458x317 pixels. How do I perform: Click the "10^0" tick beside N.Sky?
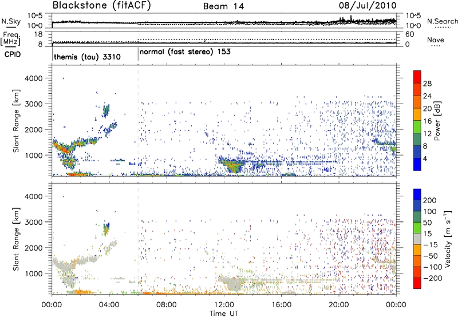tap(35, 26)
